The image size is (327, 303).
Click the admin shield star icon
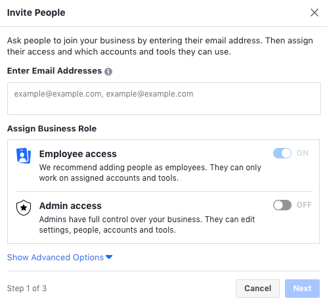(x=24, y=208)
